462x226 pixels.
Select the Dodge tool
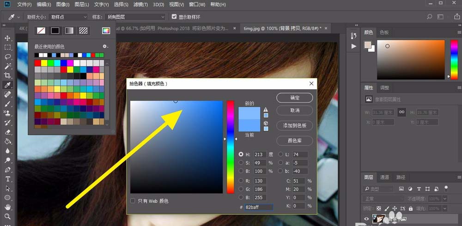(8, 160)
